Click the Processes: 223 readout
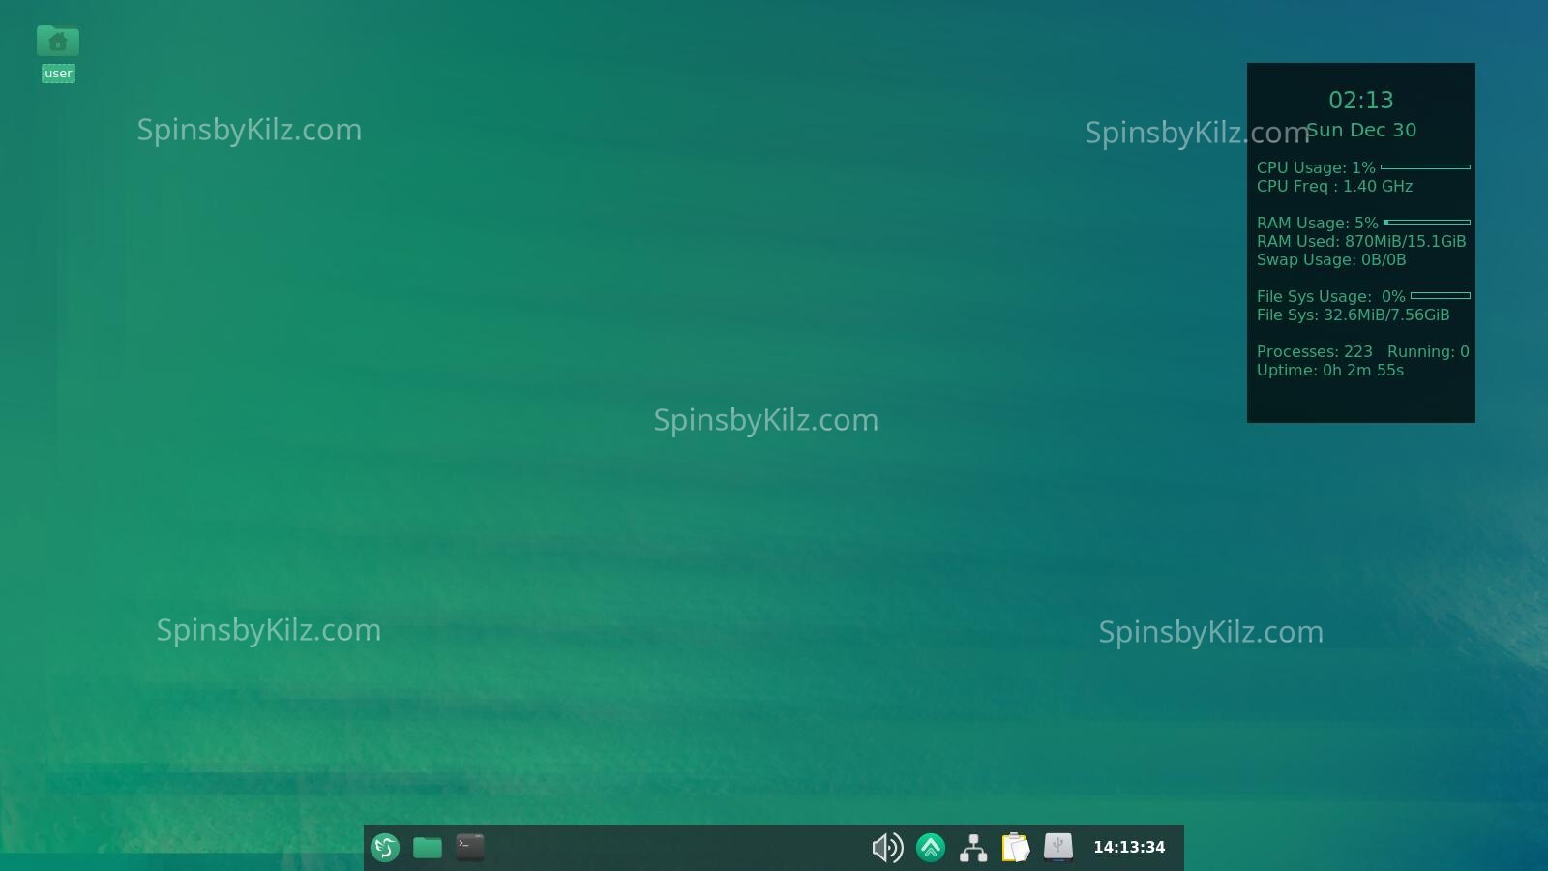Viewport: 1548px width, 871px height. tap(1315, 352)
